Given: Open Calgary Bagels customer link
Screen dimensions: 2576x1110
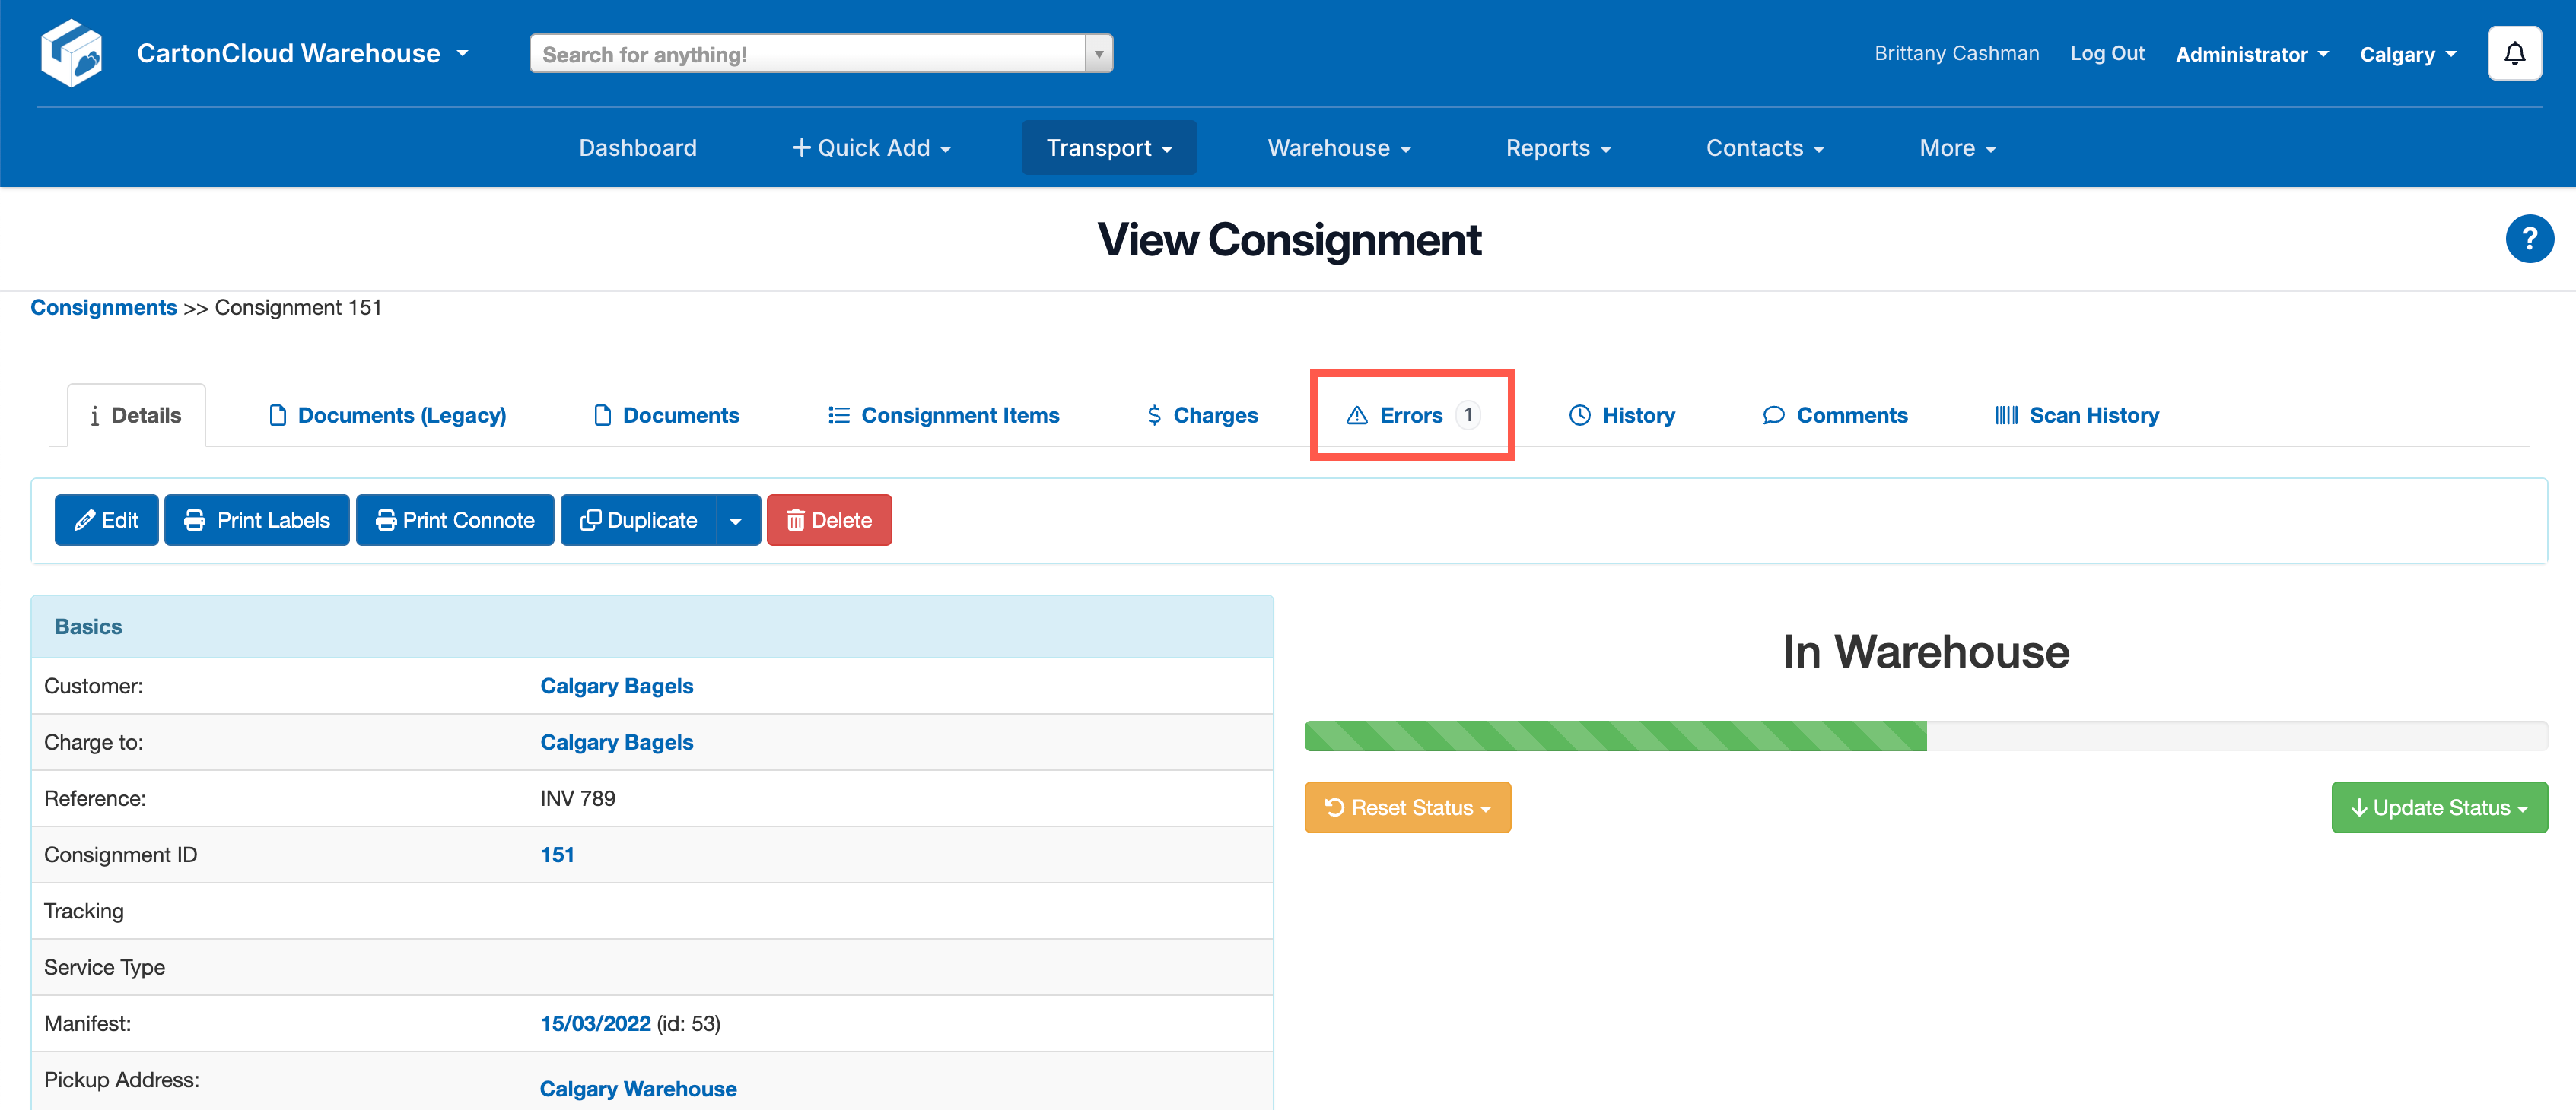Looking at the screenshot, I should coord(616,685).
